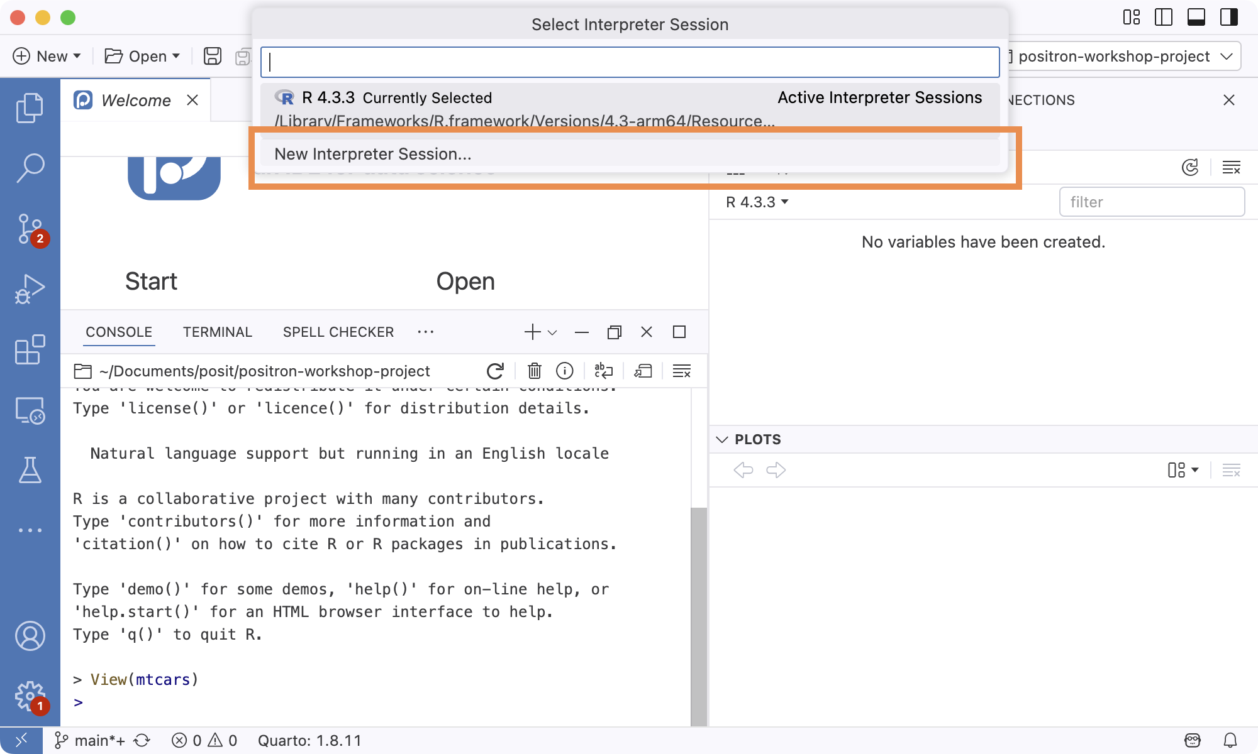Close the bottom panel
Image resolution: width=1258 pixels, height=754 pixels.
647,332
